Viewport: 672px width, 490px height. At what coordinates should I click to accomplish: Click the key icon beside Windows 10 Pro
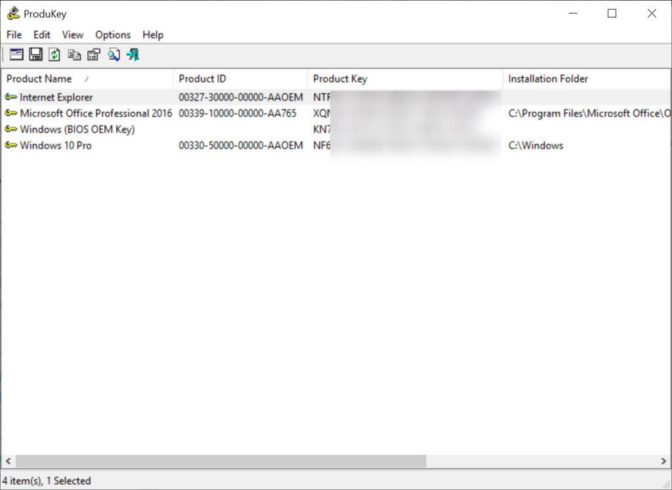pos(10,145)
